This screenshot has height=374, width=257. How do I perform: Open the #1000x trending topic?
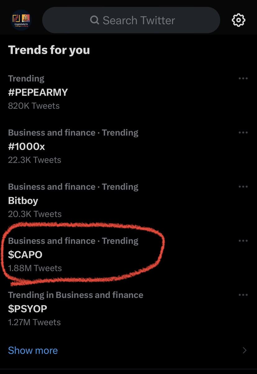(x=26, y=146)
